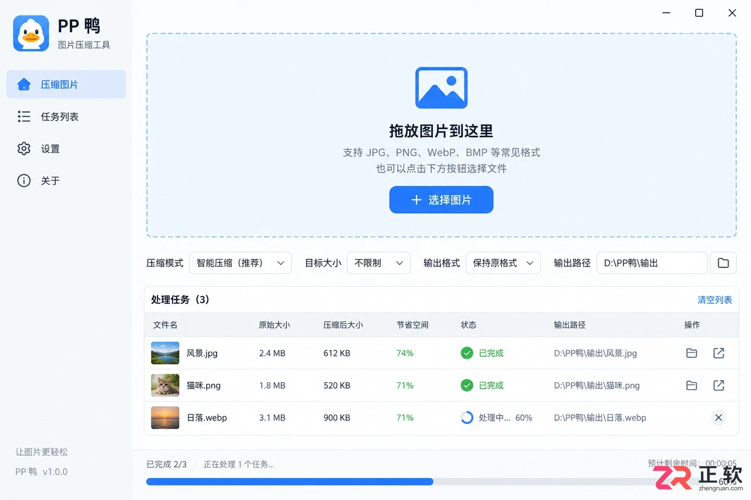This screenshot has width=751, height=500.
Task: Click the 状态 column header
Action: click(x=468, y=325)
